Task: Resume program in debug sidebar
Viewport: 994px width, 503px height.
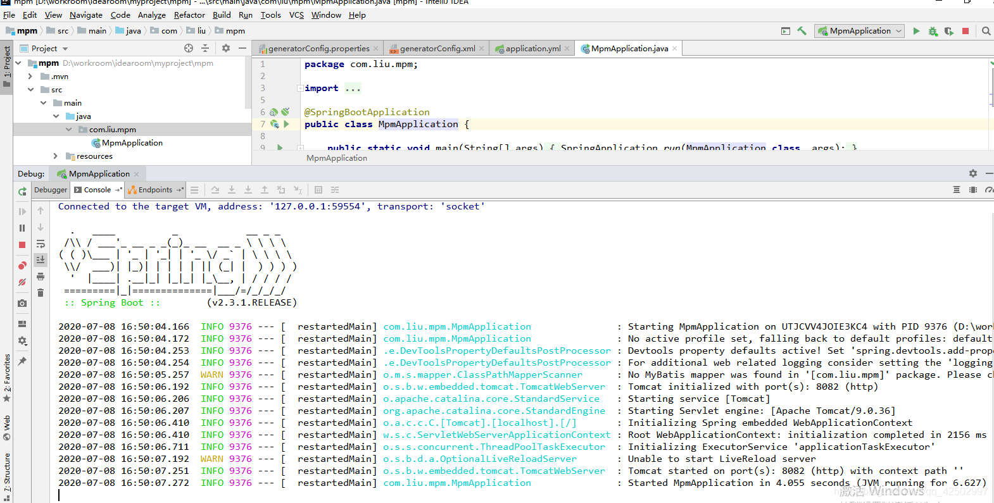Action: (x=23, y=211)
